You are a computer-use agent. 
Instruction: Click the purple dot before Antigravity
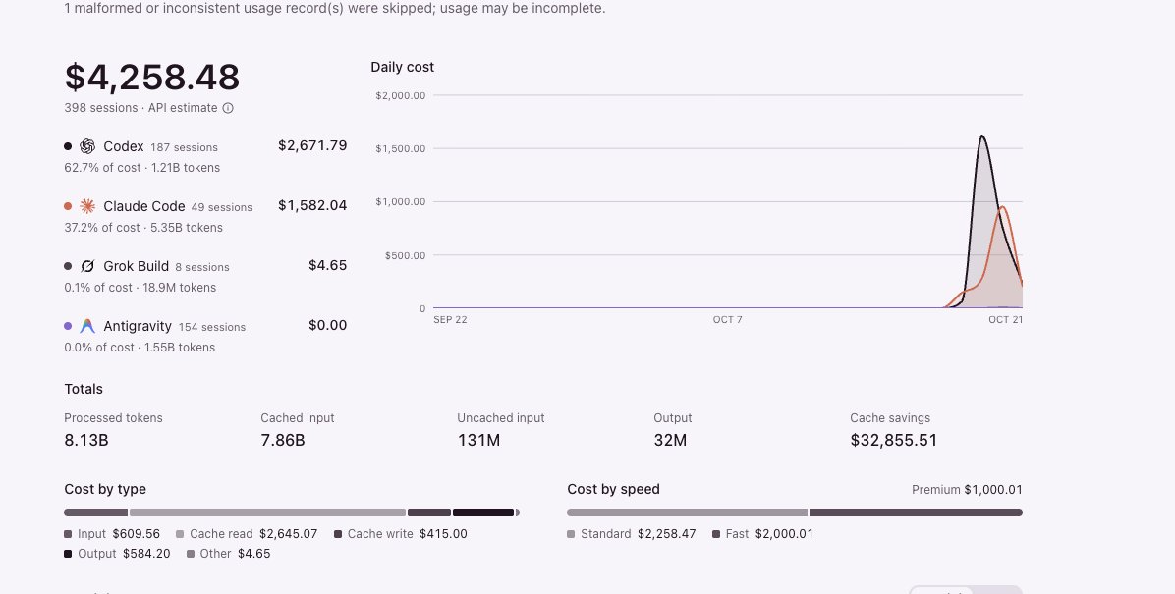pos(68,326)
